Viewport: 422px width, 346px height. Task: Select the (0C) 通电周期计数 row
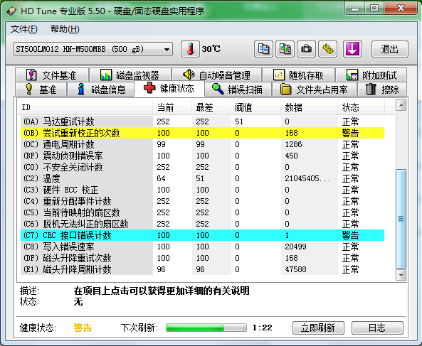(202, 144)
